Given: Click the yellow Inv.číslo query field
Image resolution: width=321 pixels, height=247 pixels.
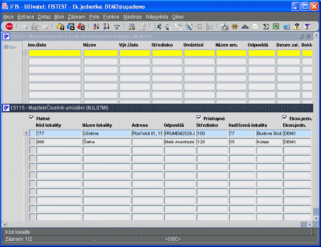Looking at the screenshot, I should point(55,53).
